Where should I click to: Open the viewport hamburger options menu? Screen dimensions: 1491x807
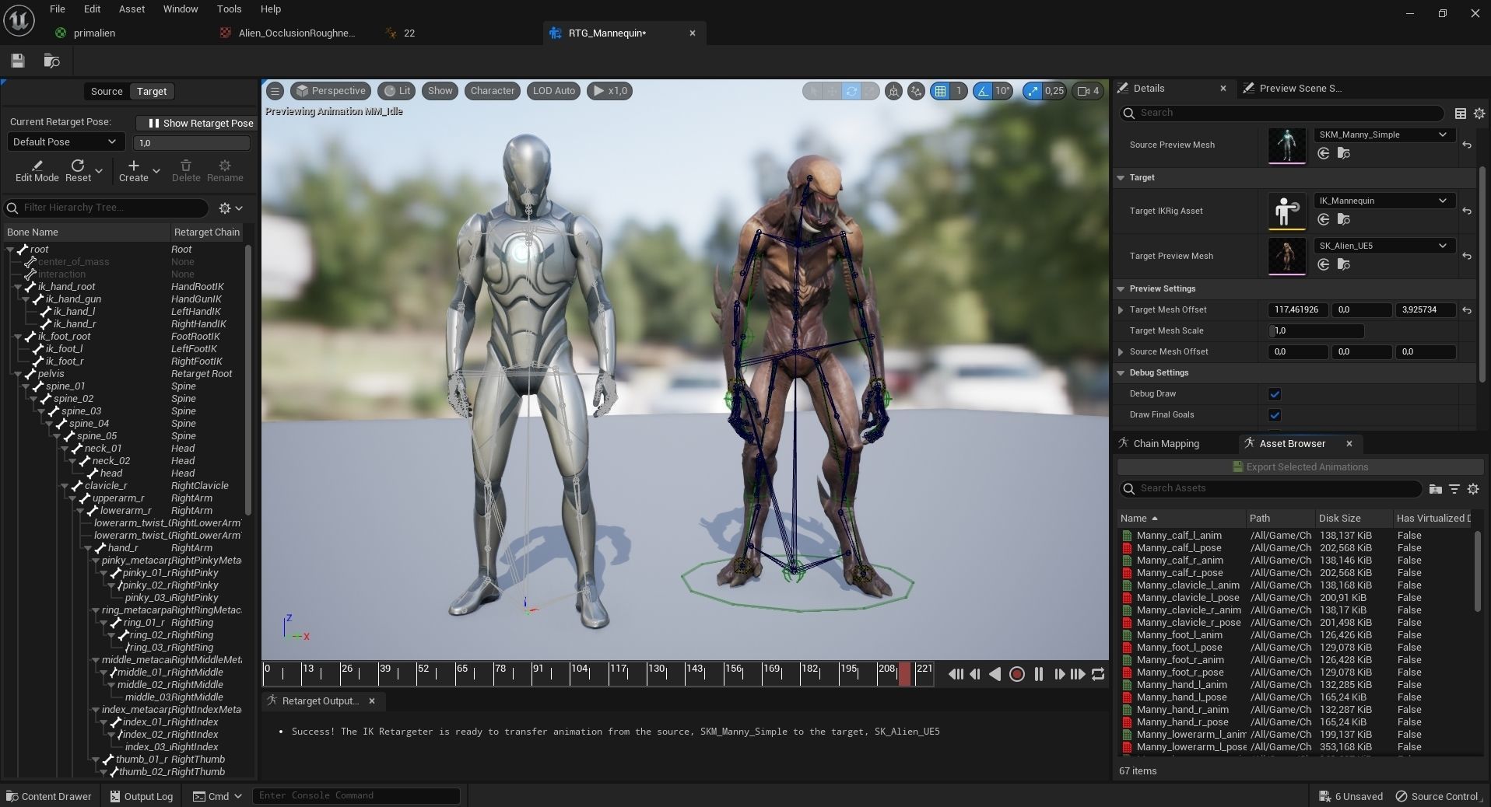coord(275,91)
